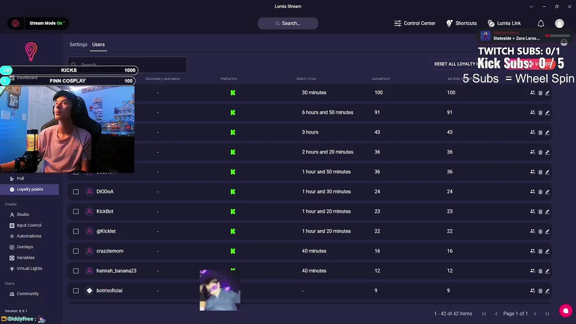Delete the DiODoA user row
576x324 pixels.
pyautogui.click(x=540, y=192)
